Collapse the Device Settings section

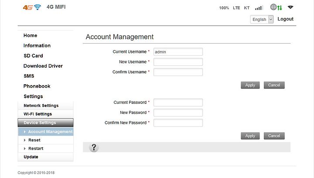click(x=45, y=123)
